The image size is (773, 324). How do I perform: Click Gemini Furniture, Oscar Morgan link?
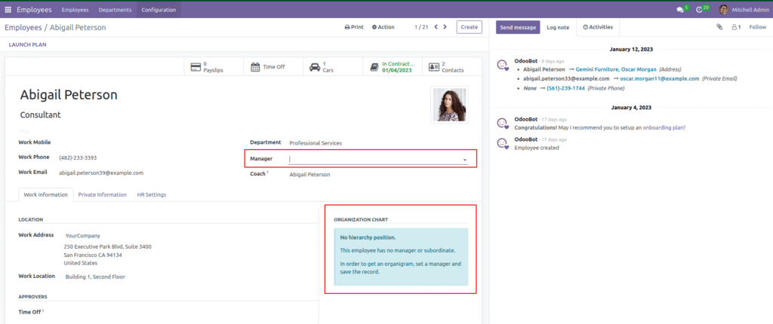(616, 69)
